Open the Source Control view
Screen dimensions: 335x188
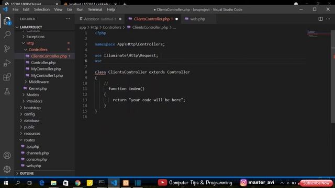click(x=7, y=49)
